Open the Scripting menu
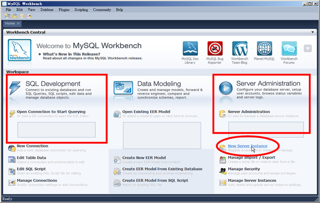Image resolution: width=320 pixels, height=203 pixels. tap(81, 10)
